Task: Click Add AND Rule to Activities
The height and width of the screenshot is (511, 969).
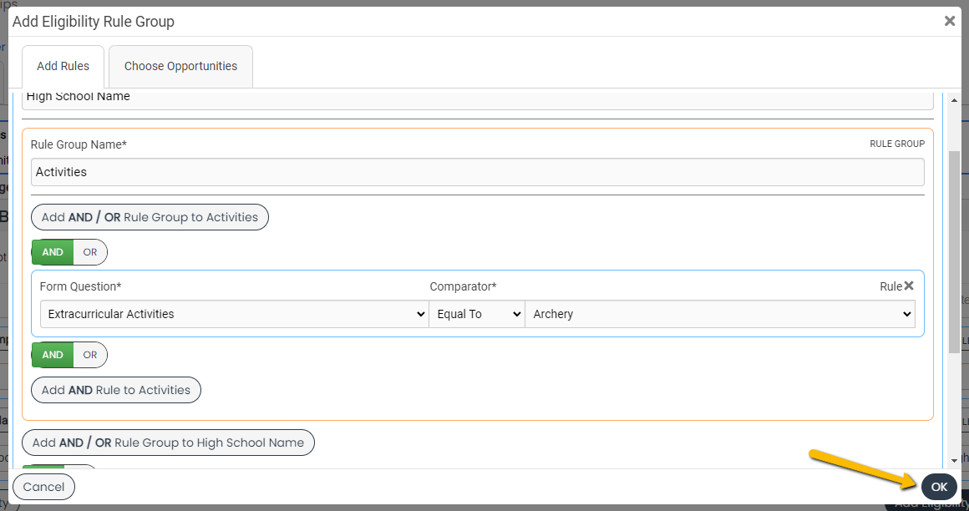Action: pyautogui.click(x=116, y=390)
